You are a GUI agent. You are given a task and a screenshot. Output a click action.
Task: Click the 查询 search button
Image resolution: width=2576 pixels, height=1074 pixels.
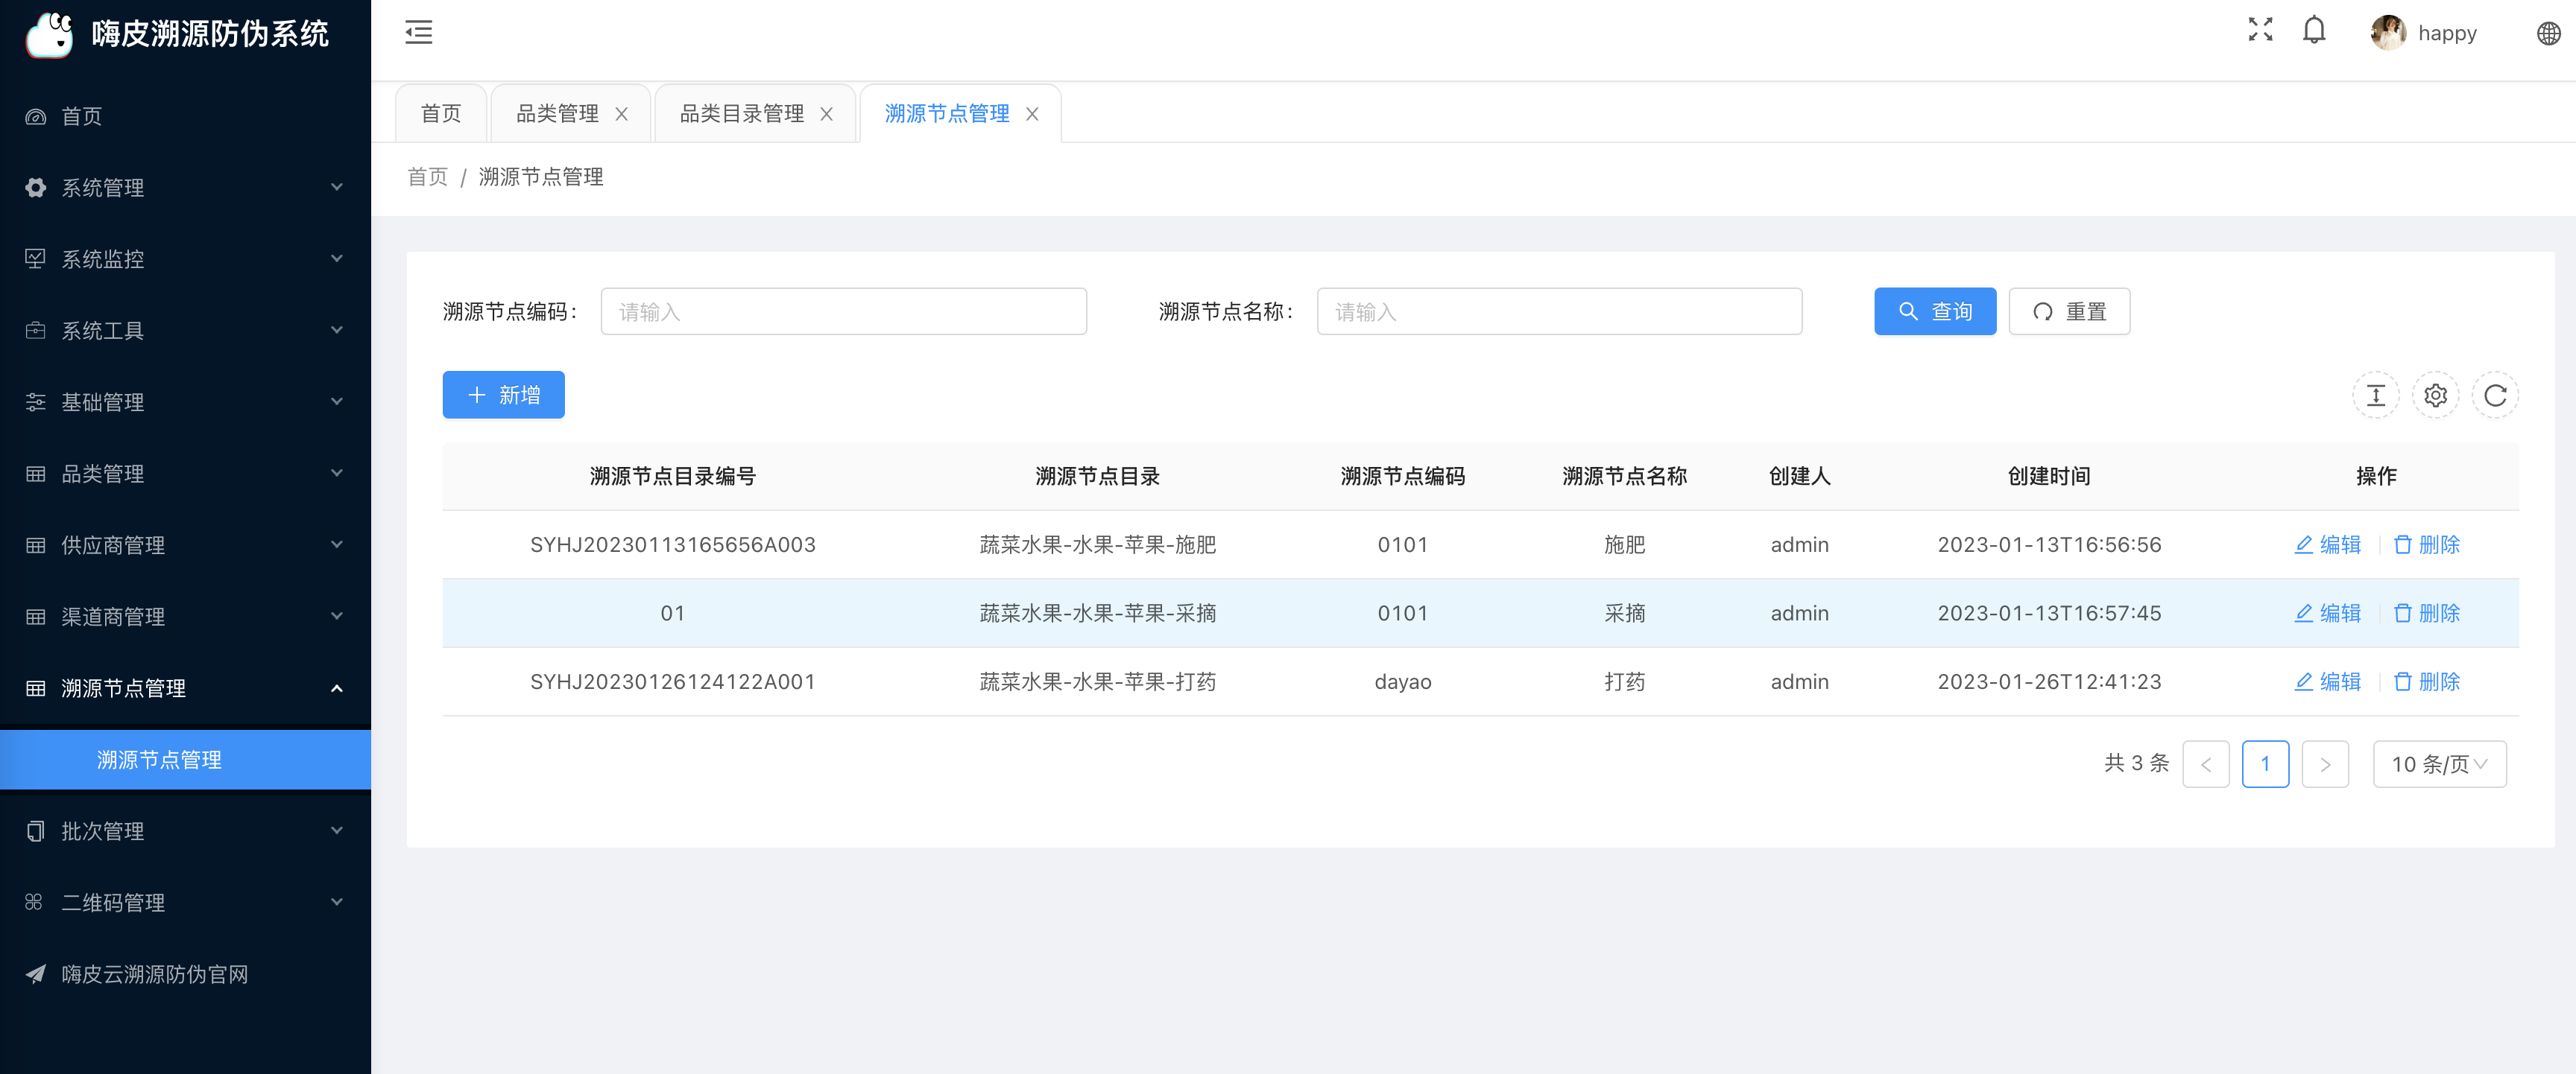tap(1934, 312)
